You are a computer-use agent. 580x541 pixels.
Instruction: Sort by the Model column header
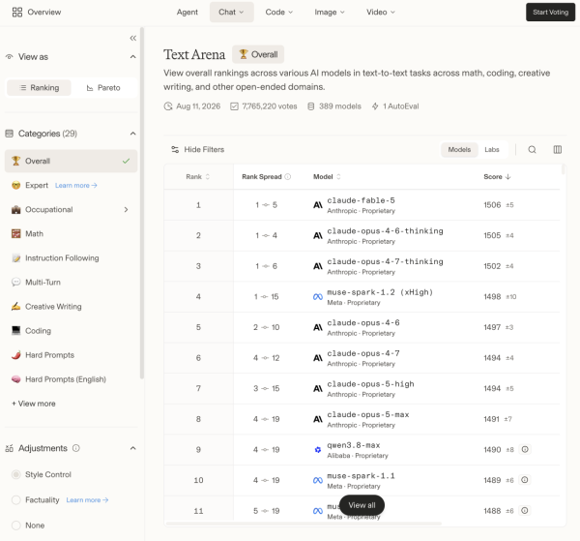click(x=327, y=177)
